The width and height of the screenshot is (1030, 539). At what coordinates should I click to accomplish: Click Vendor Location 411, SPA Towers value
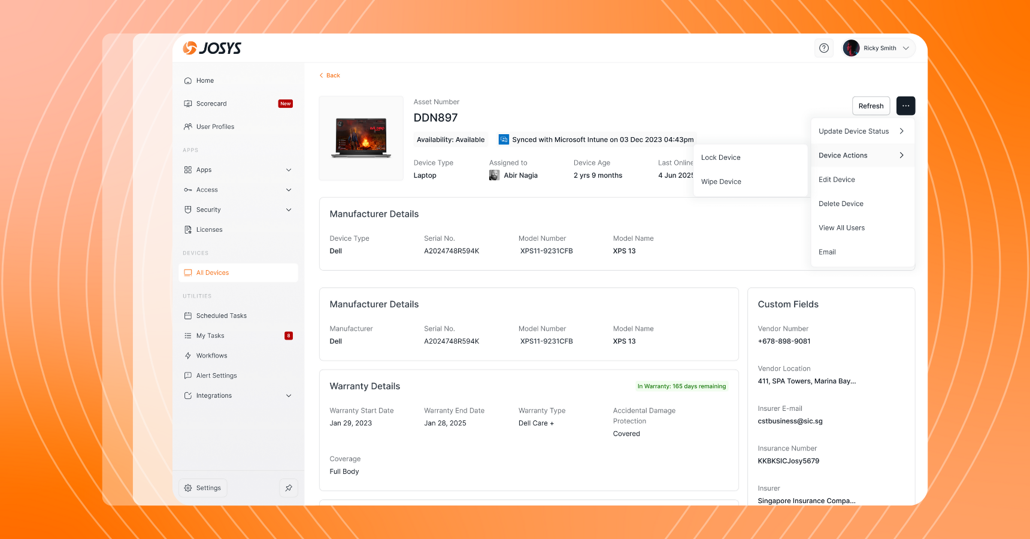click(x=807, y=381)
